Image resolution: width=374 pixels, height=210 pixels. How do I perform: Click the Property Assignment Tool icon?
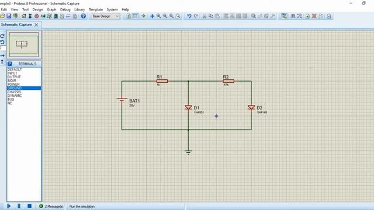(x=299, y=16)
